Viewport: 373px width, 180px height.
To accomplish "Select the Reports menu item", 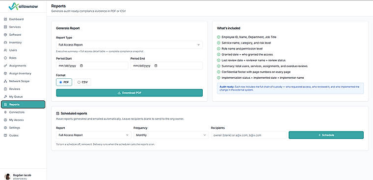I will coord(23,104).
